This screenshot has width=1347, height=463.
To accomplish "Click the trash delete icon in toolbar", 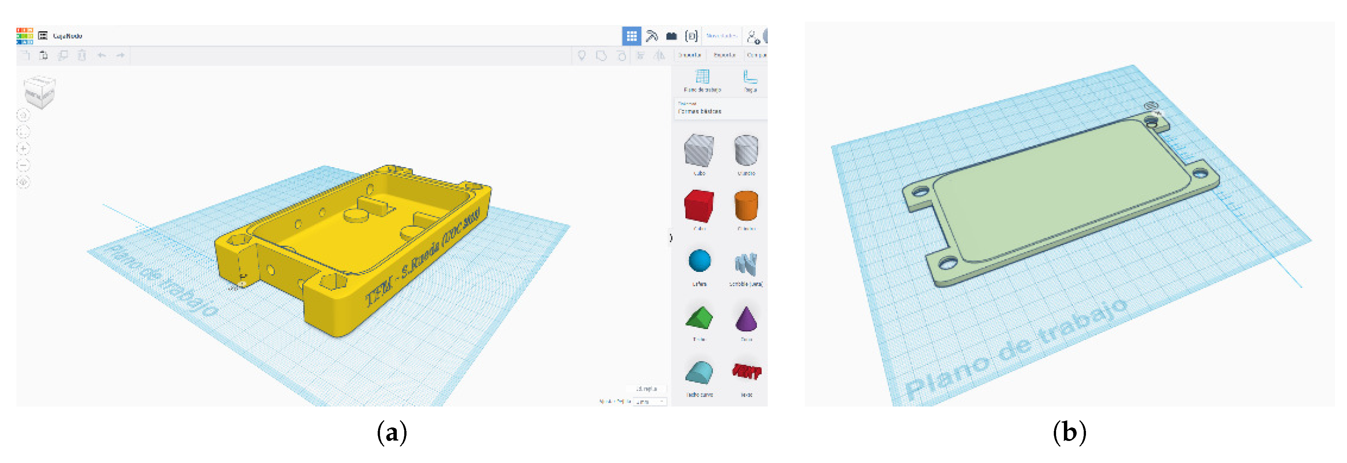I will (x=82, y=55).
